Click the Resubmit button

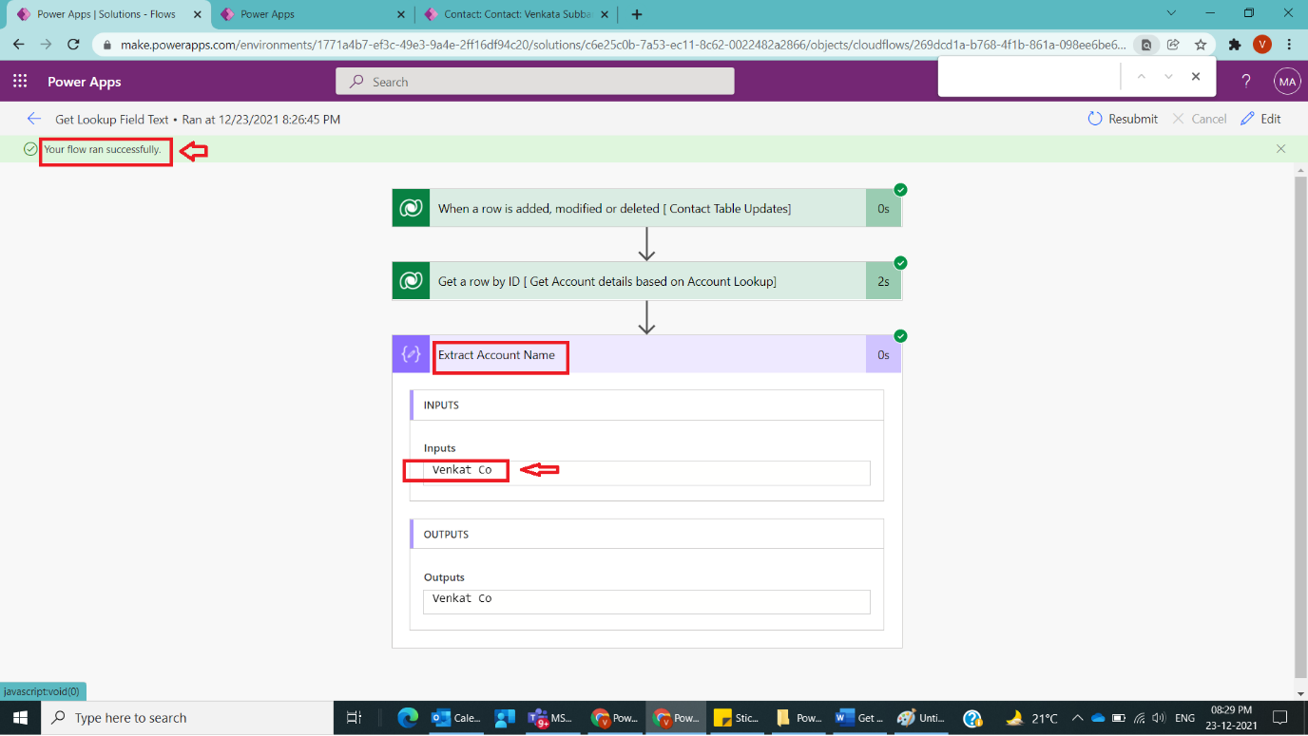pyautogui.click(x=1123, y=118)
